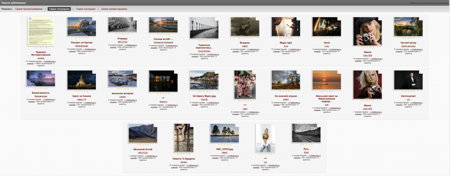This screenshot has width=450, height=176.
Task: Visit author takaor under DSC_07816.jpg
Action: [x=225, y=152]
